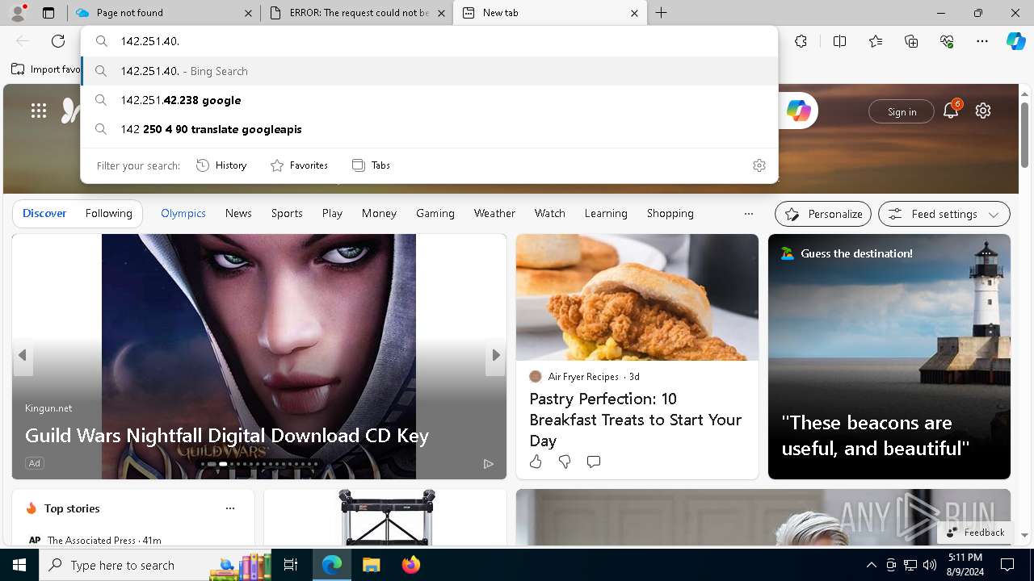Open the apps grid launcher icon
The width and height of the screenshot is (1034, 581).
coord(39,111)
